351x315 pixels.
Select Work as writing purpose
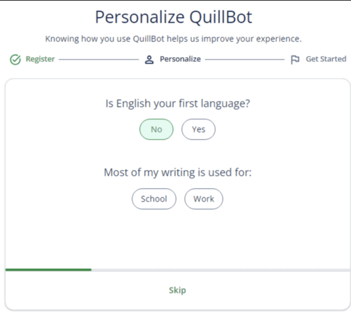click(204, 199)
